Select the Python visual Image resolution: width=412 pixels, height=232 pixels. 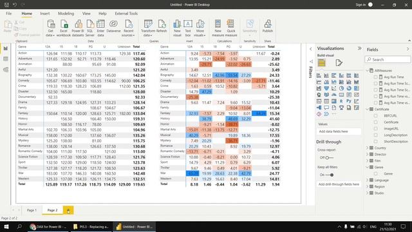coord(349,101)
